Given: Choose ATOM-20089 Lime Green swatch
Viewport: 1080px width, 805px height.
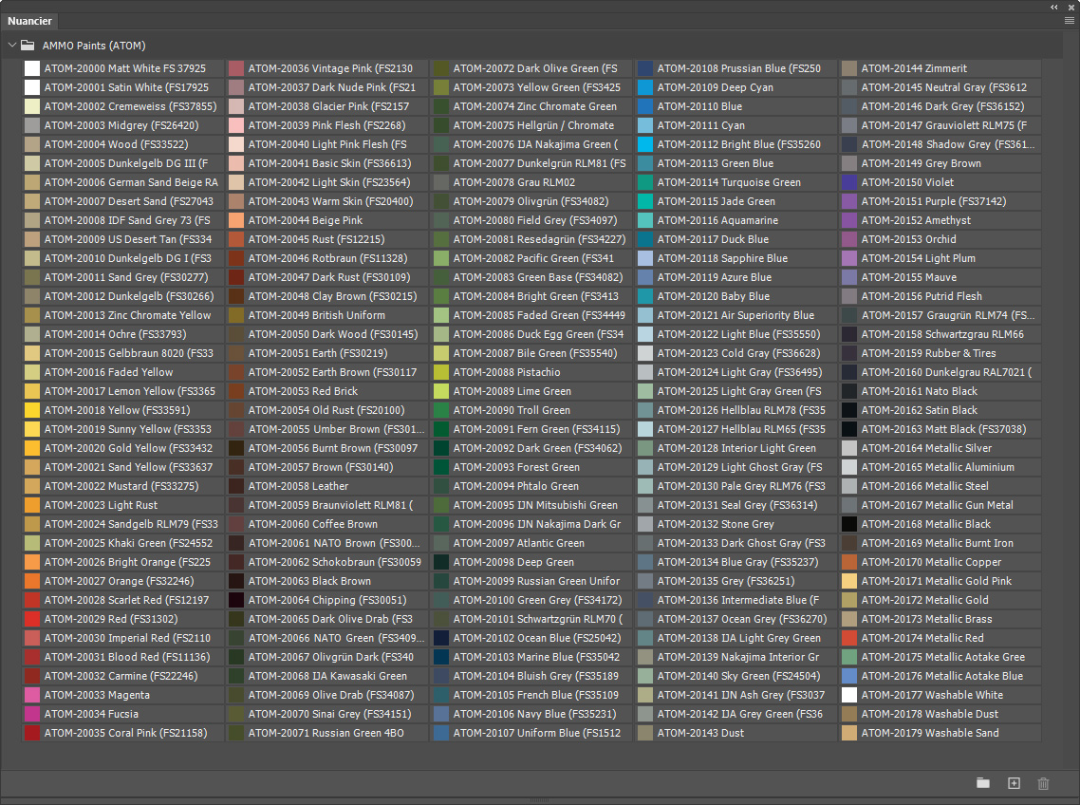Looking at the screenshot, I should 441,391.
